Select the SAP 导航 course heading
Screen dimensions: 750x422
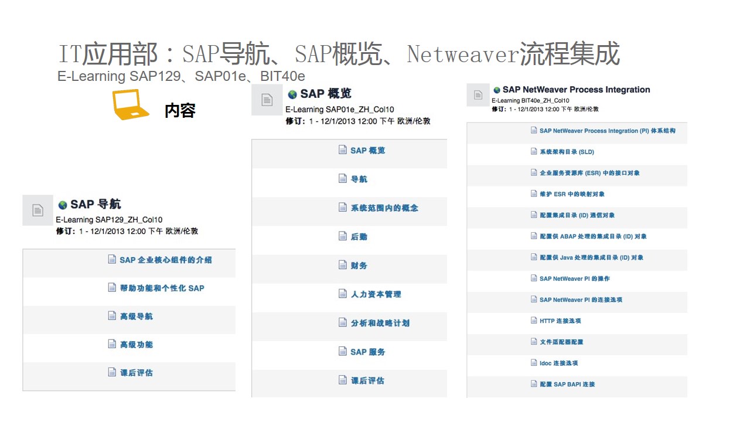pyautogui.click(x=96, y=204)
